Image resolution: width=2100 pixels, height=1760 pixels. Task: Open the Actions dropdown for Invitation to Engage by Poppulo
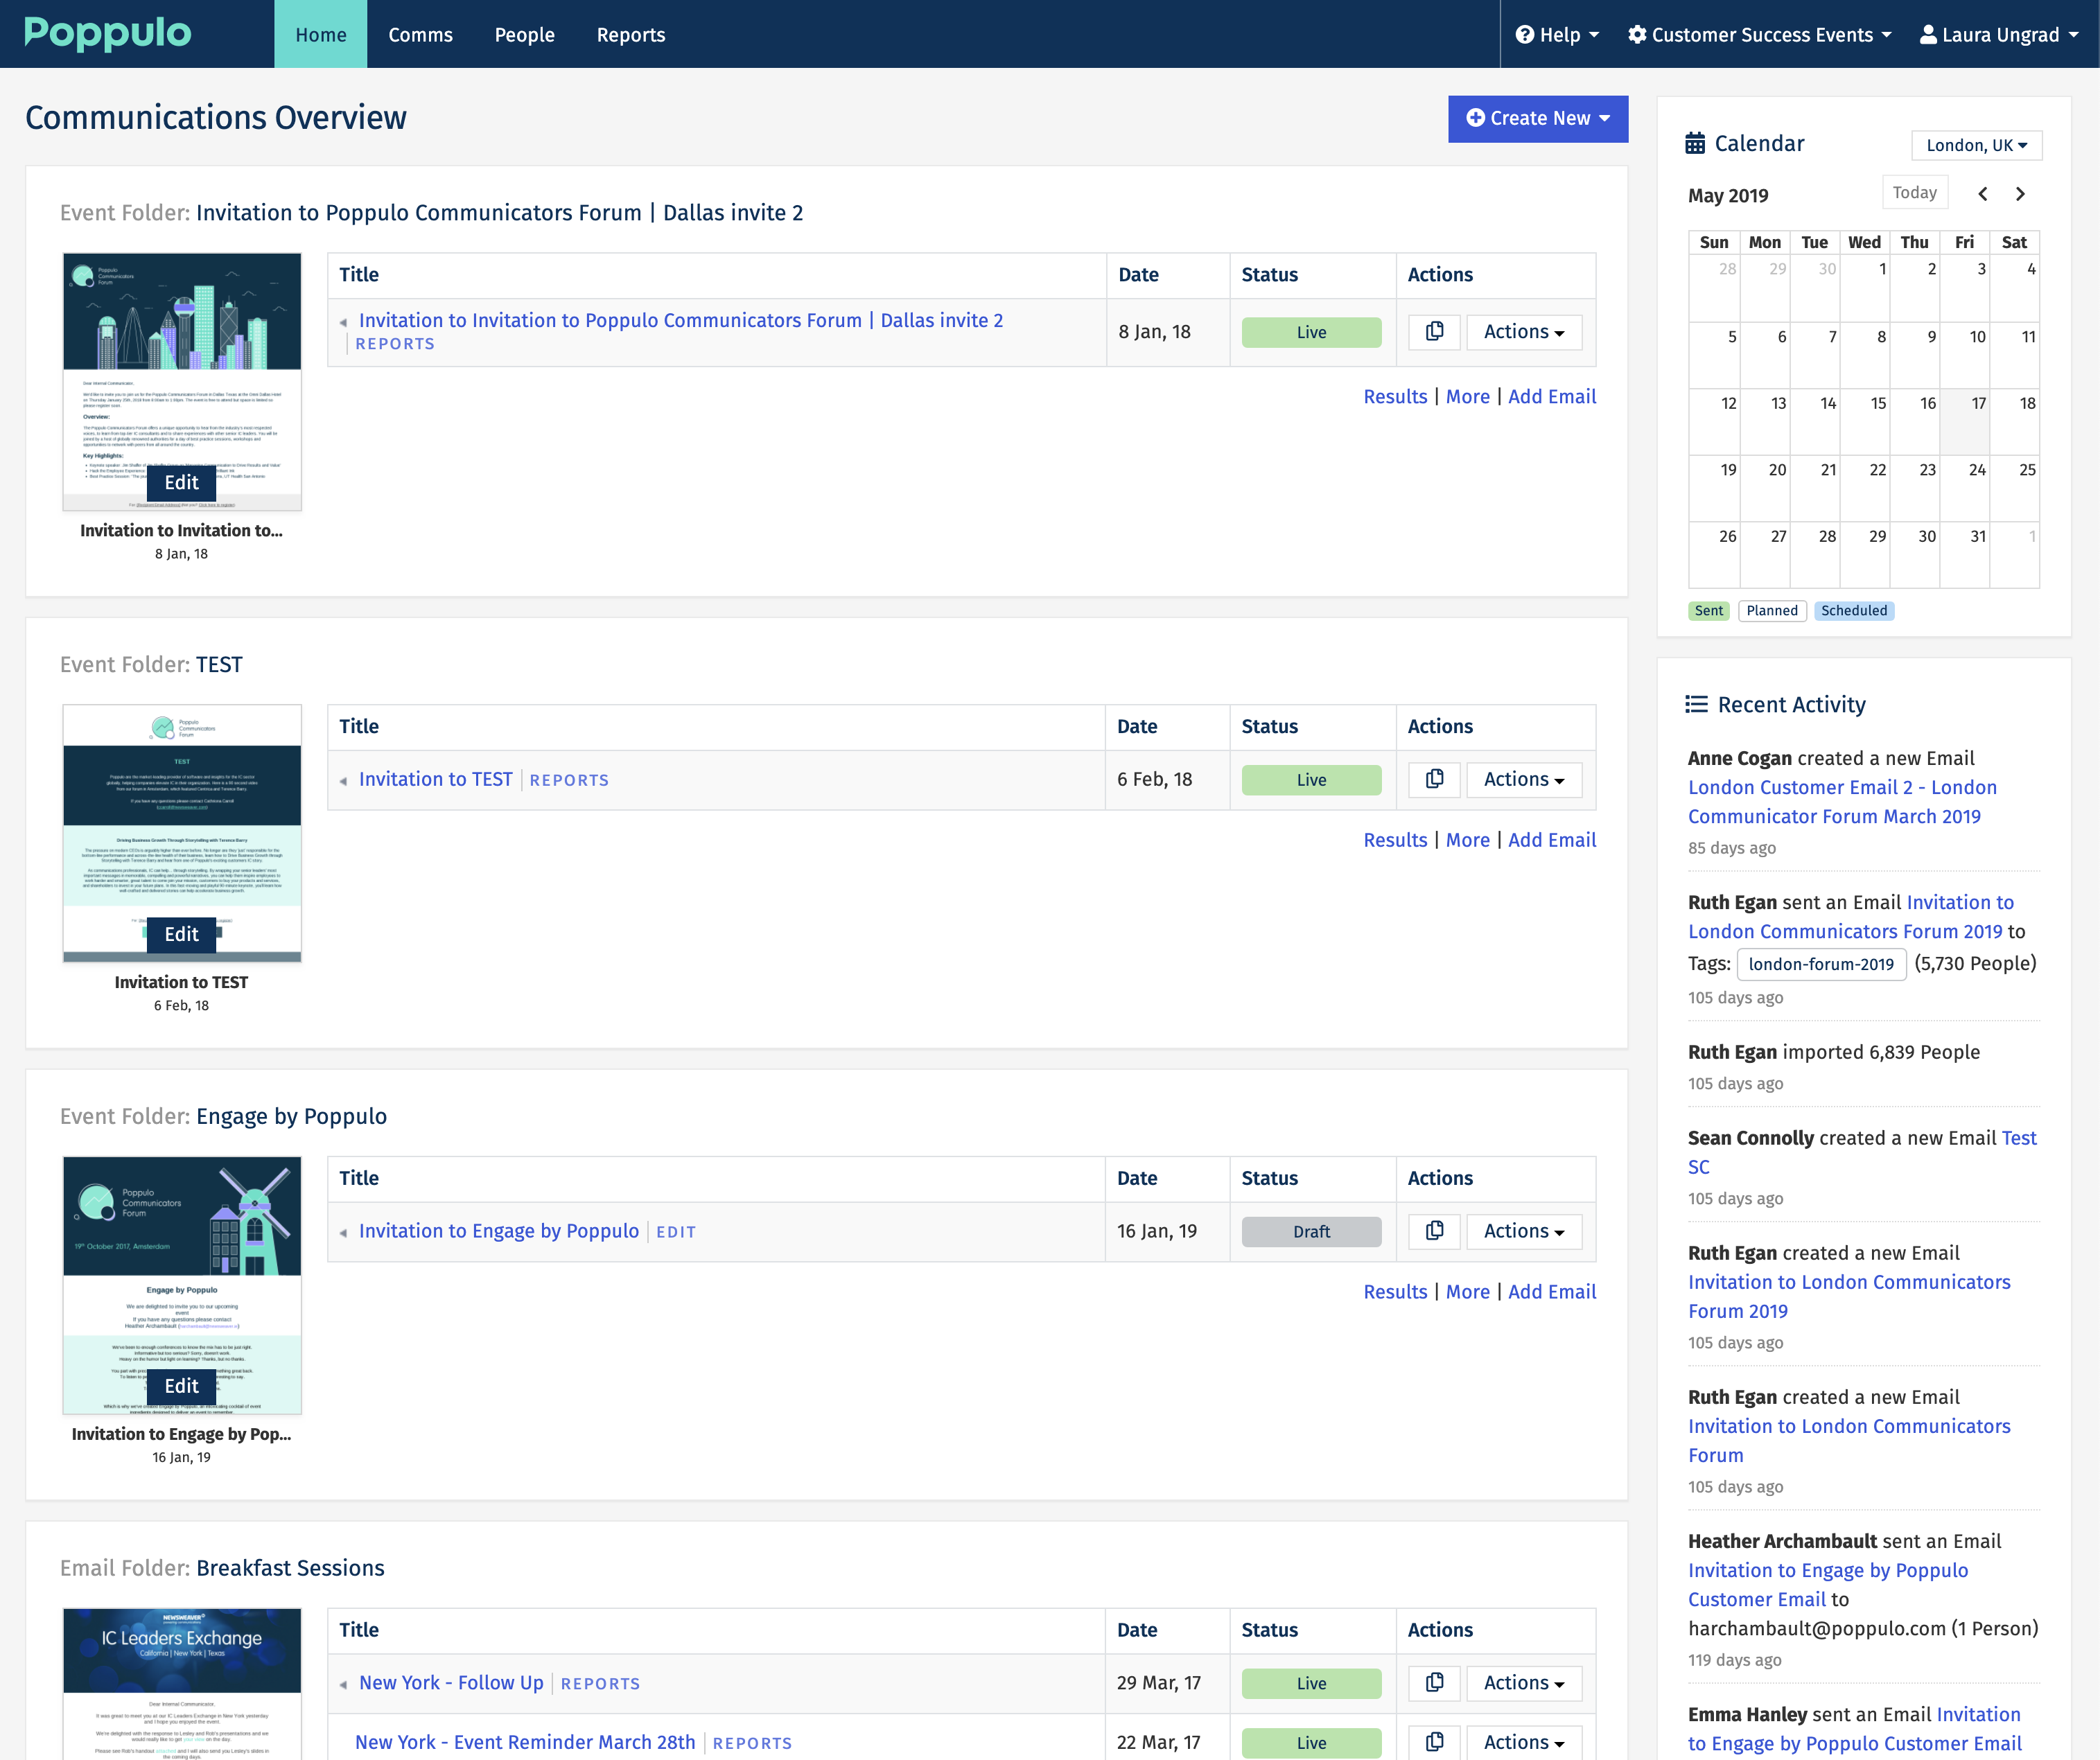(x=1523, y=1231)
